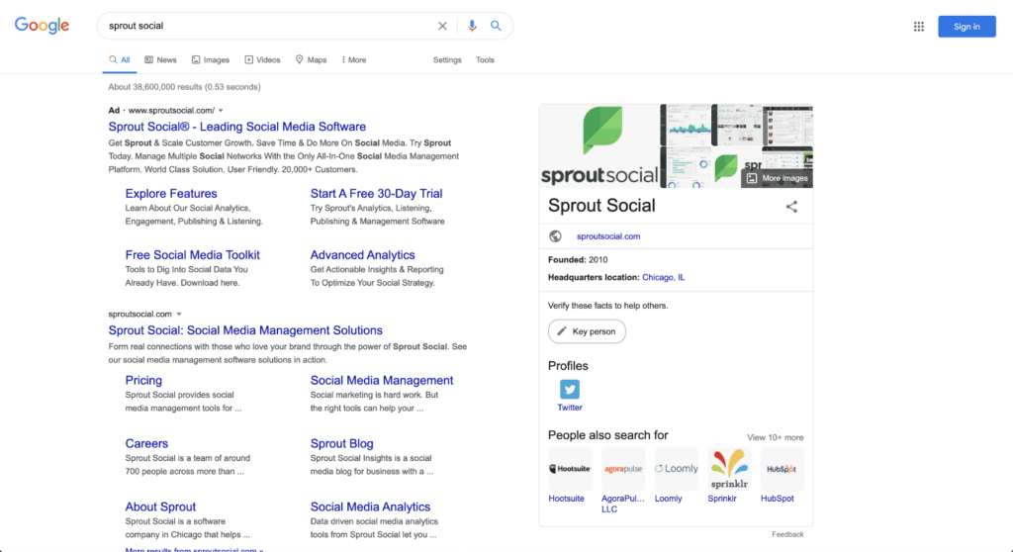Open the Social Media Analytics sitelink
This screenshot has width=1013, height=552.
point(370,506)
